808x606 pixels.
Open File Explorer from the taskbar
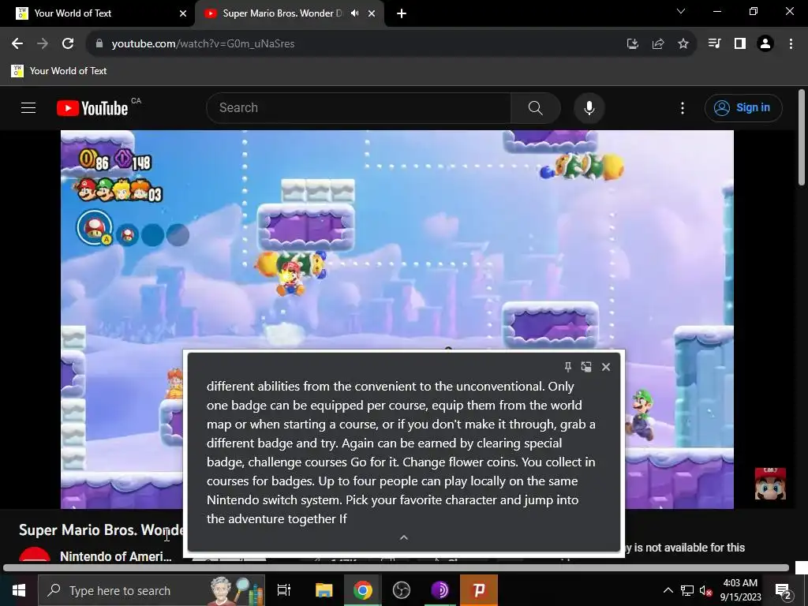pyautogui.click(x=324, y=590)
